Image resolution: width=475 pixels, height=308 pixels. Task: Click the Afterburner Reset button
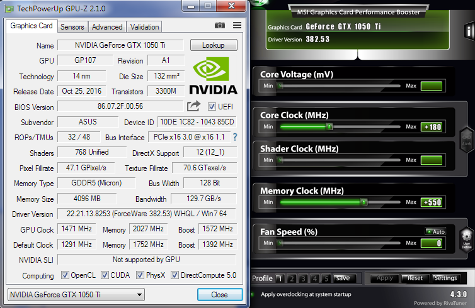click(415, 278)
